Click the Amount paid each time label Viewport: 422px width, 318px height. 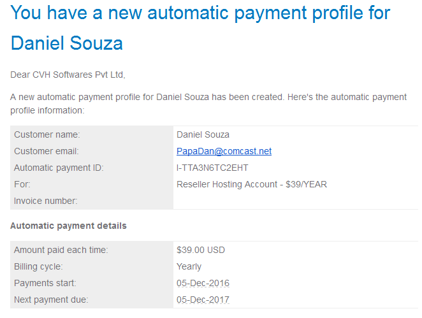[61, 250]
